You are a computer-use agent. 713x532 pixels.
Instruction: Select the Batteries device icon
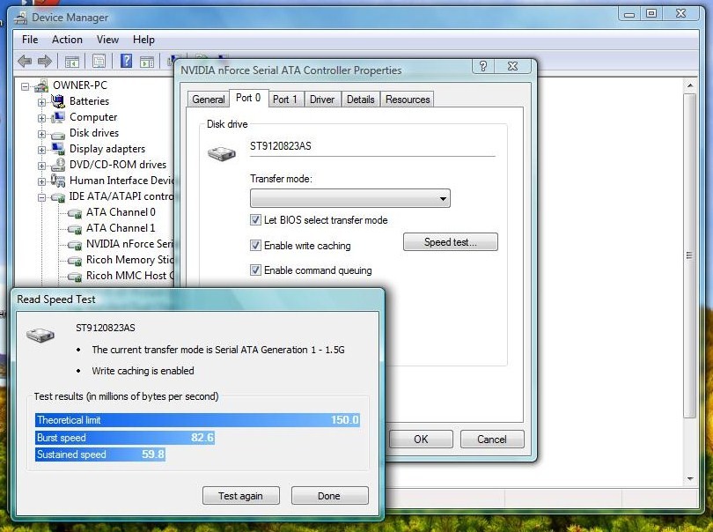58,101
